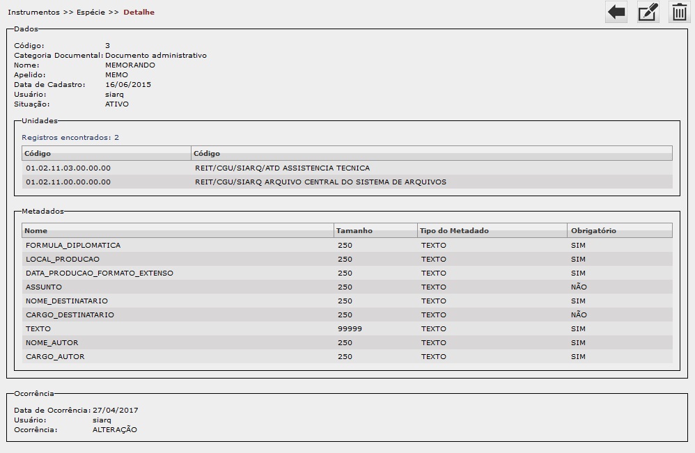Select FORMULA_DIPLOMATICA metadata row
Viewport: 695px width, 453px height.
tap(347, 246)
